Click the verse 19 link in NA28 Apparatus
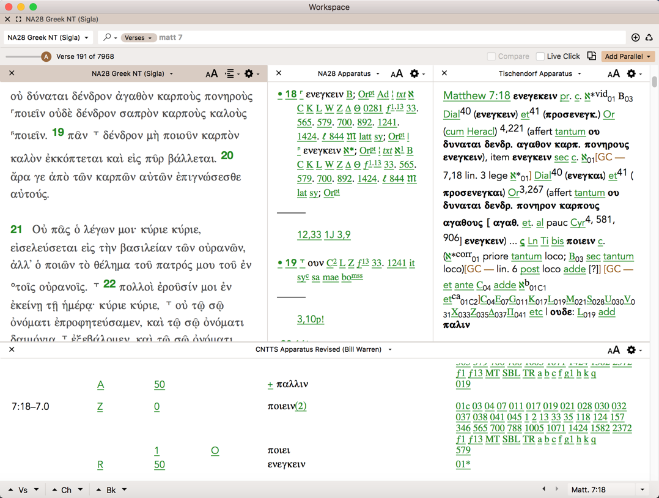This screenshot has width=659, height=498. [290, 263]
